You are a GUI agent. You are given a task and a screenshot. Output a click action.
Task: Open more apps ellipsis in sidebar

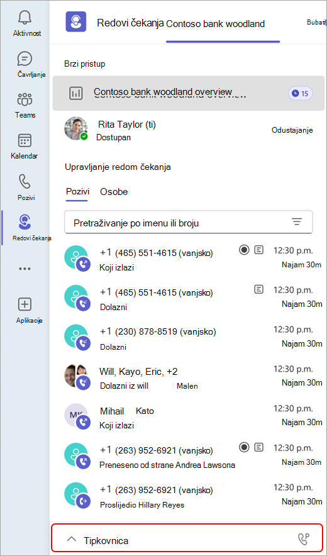click(x=25, y=269)
